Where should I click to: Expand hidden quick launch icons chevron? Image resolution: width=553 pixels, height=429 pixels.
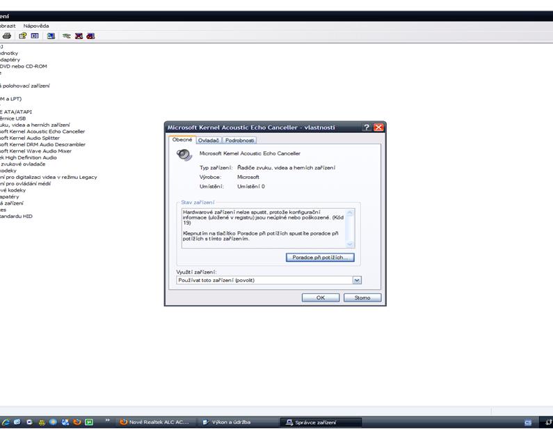click(x=107, y=421)
